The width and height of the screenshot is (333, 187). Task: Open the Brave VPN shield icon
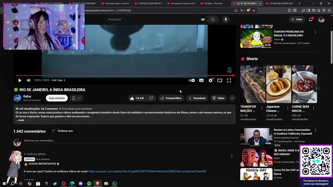(x=324, y=10)
